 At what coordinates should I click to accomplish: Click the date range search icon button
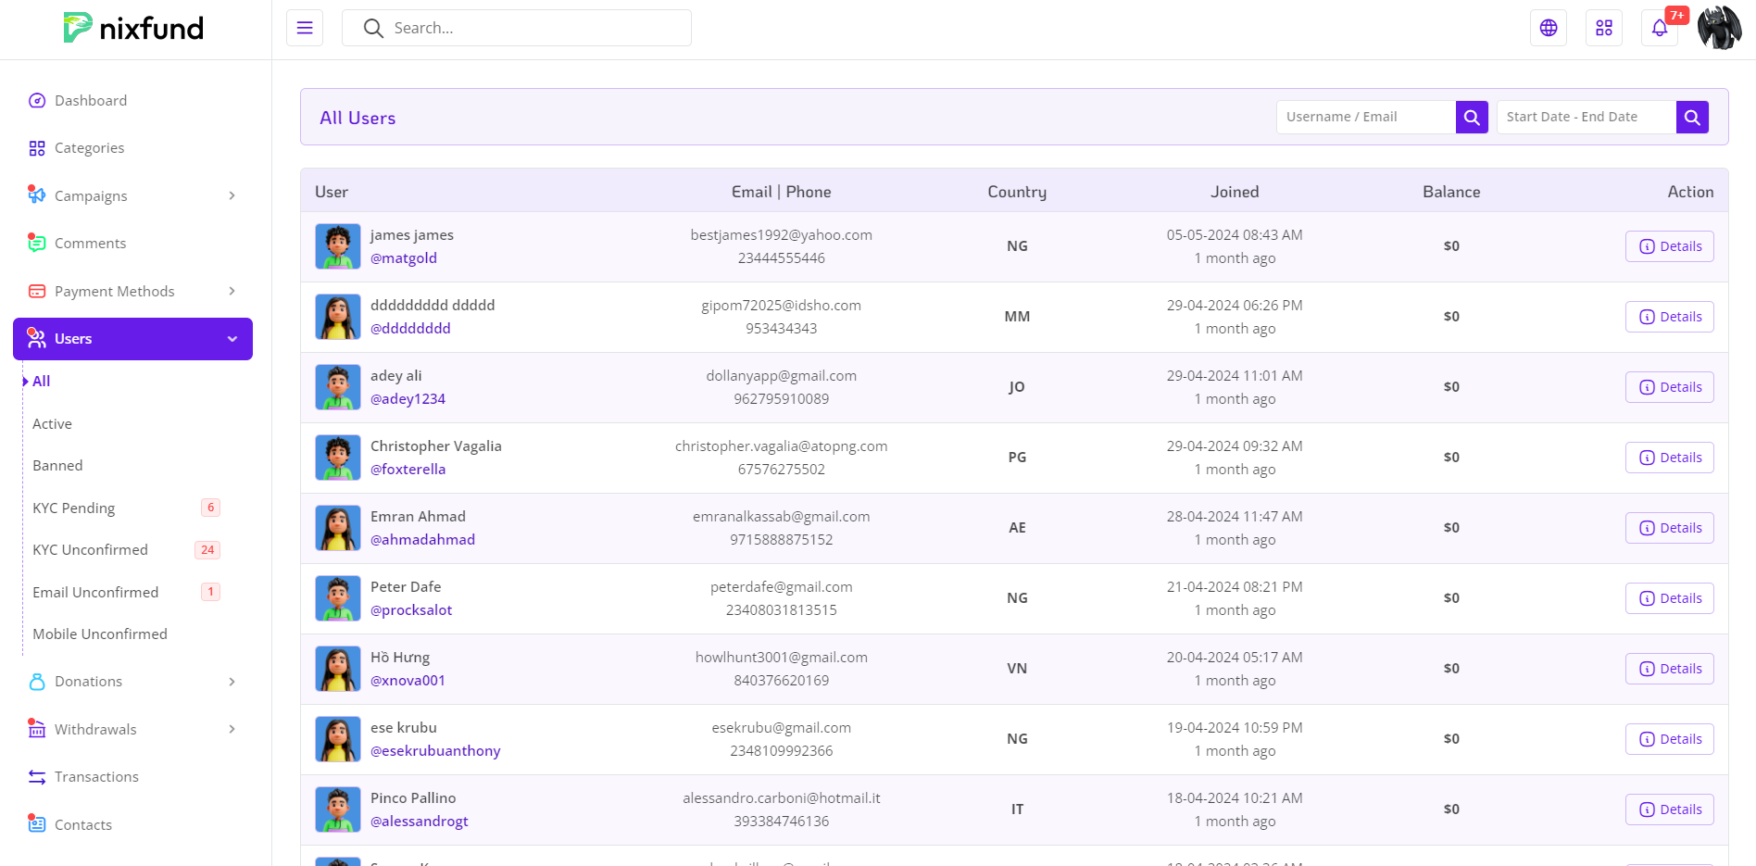(1692, 118)
